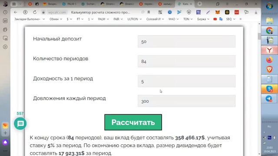Switch to the кальку tab with red icon
The width and height of the screenshot is (278, 156).
click(x=165, y=4)
